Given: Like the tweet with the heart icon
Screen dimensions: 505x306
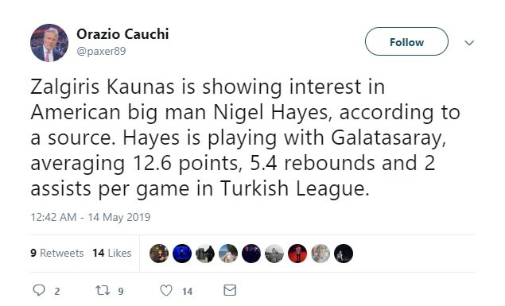Looking at the screenshot, I should [166, 290].
